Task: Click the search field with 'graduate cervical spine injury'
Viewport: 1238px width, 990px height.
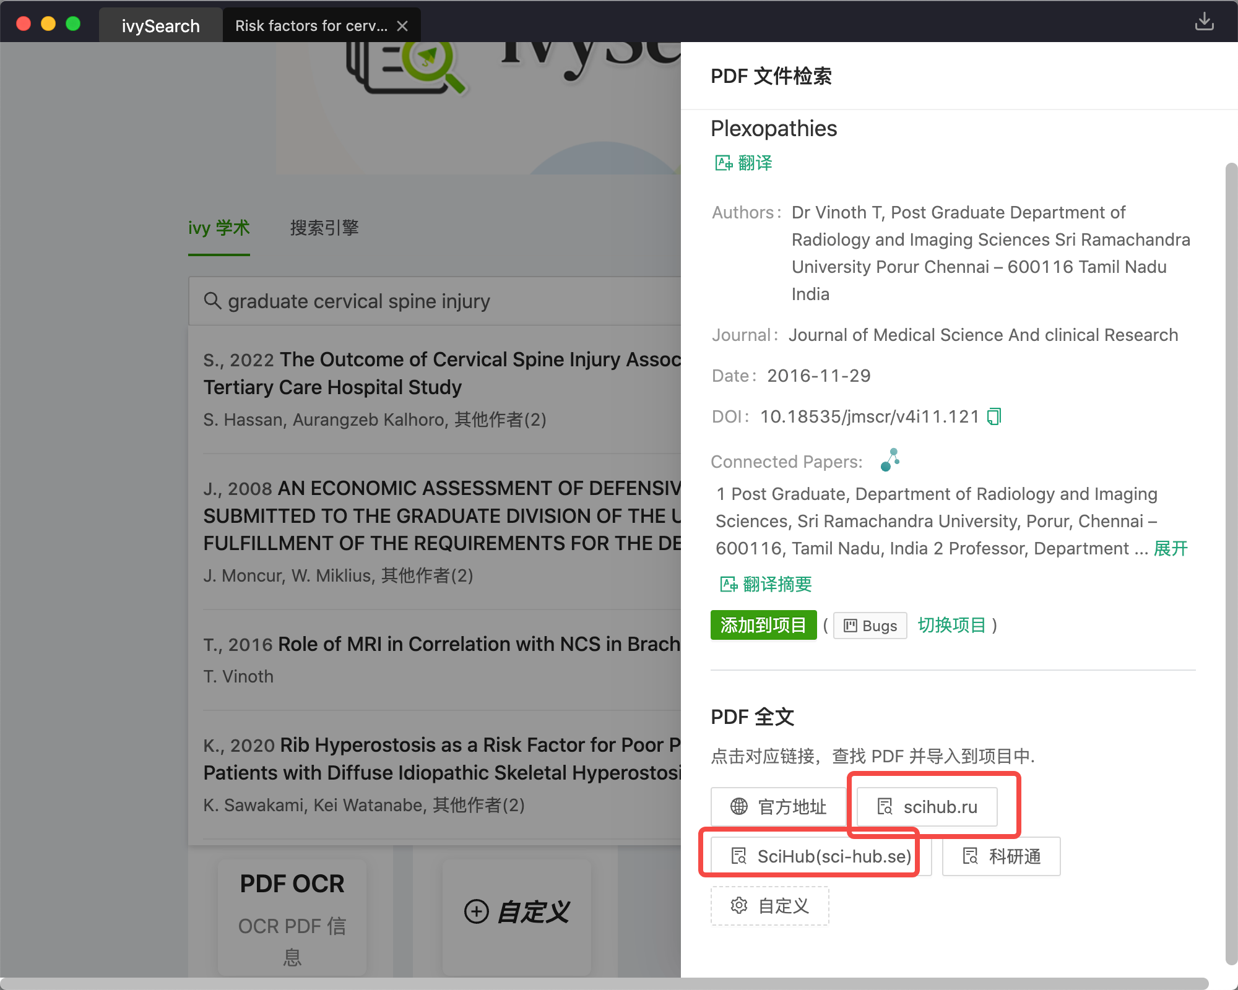Action: click(435, 301)
